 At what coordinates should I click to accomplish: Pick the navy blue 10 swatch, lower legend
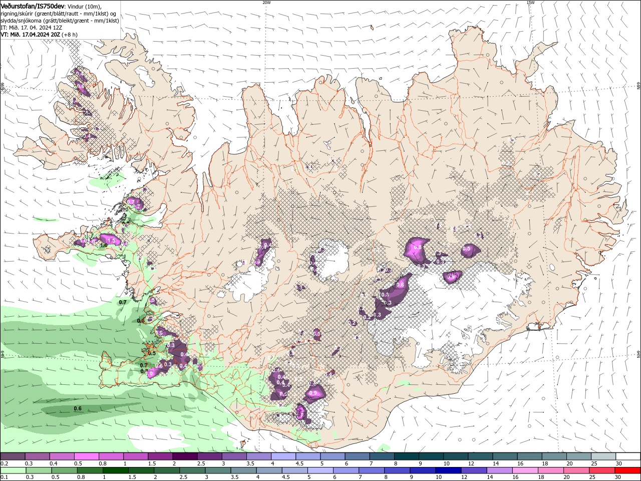point(449,470)
